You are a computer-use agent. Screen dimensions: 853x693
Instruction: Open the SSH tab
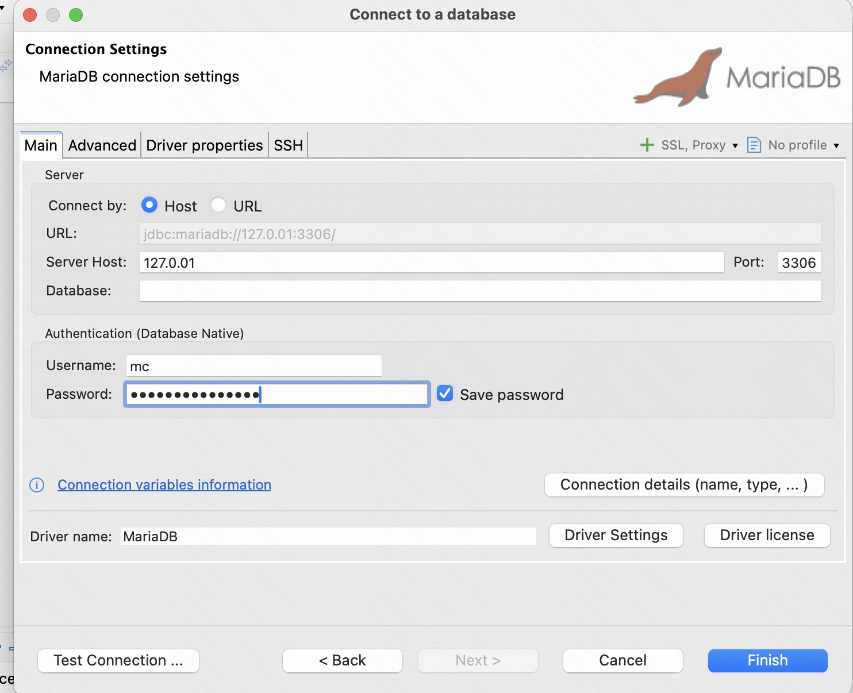click(x=289, y=145)
